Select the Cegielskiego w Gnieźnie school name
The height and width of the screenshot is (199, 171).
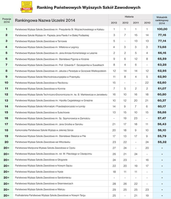[x=54, y=101]
